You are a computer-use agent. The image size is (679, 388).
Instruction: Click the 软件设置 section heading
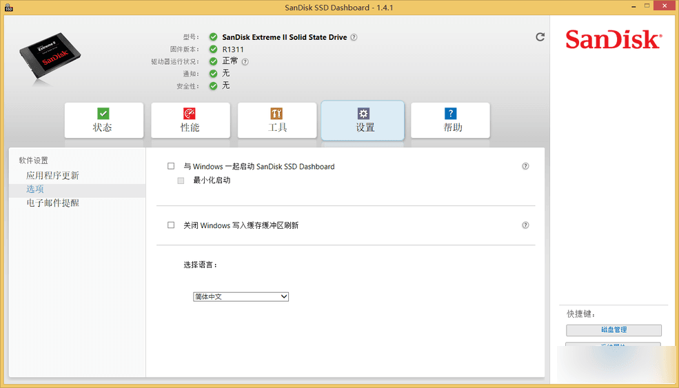point(33,161)
